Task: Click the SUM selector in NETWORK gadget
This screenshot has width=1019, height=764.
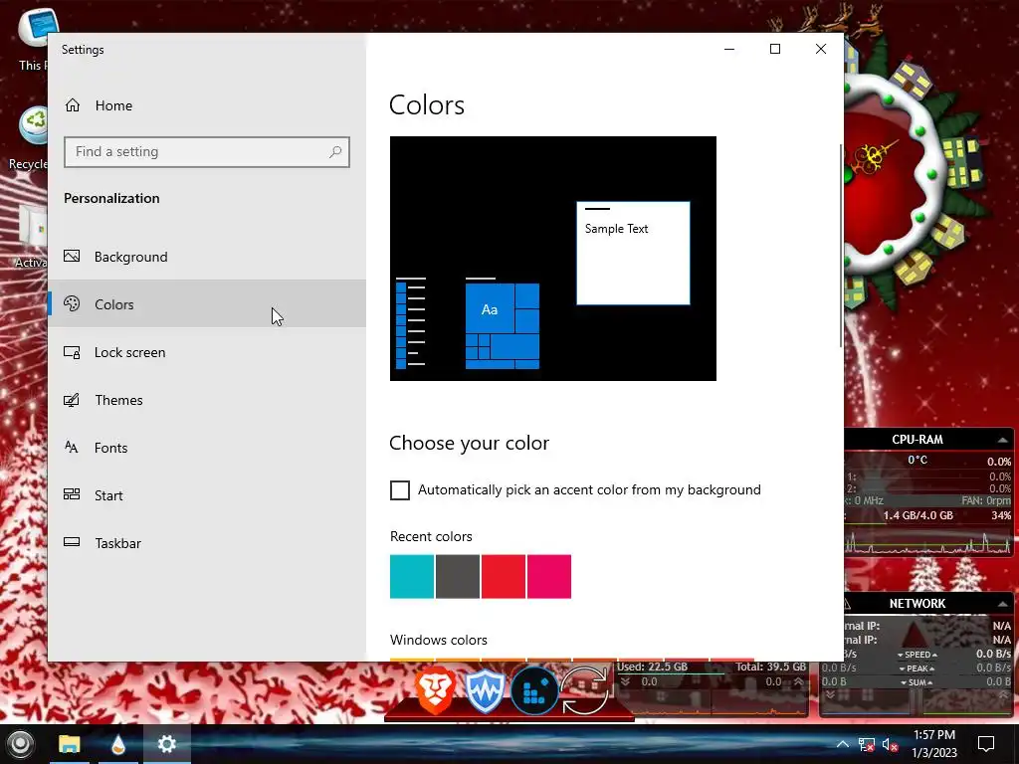Action: (x=917, y=682)
